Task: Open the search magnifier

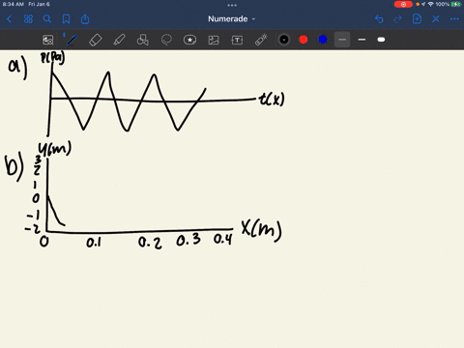Action: coord(47,19)
